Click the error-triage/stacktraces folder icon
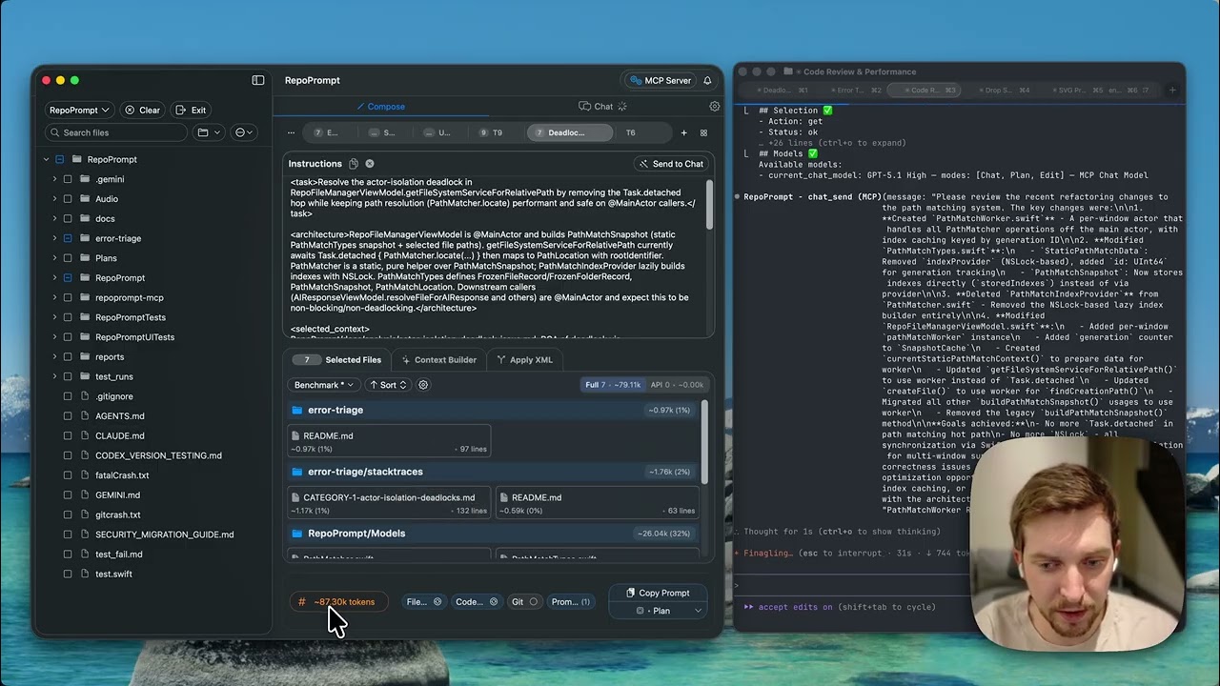This screenshot has height=686, width=1220. pyautogui.click(x=297, y=472)
